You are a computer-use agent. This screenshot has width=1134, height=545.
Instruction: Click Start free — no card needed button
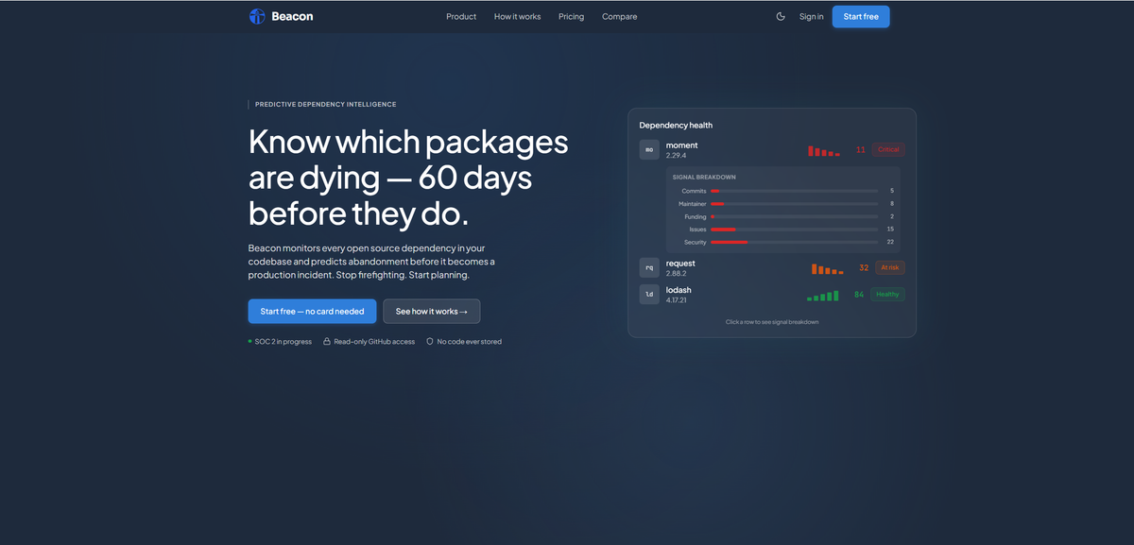[x=312, y=312]
